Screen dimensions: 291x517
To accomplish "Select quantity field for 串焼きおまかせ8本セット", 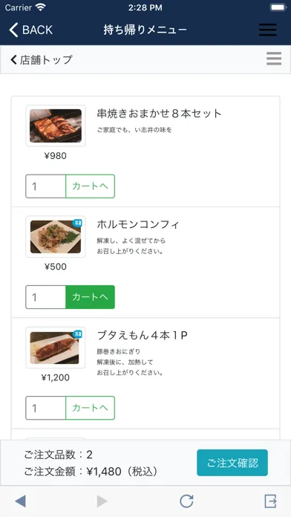I will coord(45,186).
